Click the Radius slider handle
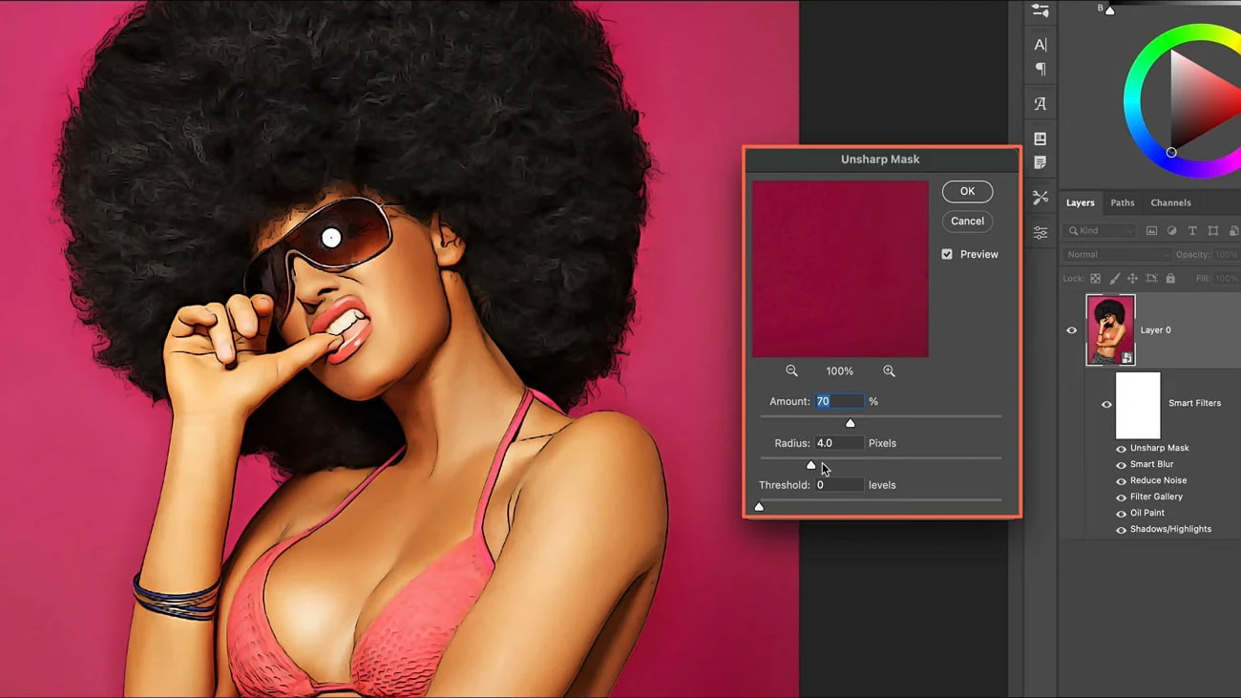The height and width of the screenshot is (698, 1241). tap(810, 465)
